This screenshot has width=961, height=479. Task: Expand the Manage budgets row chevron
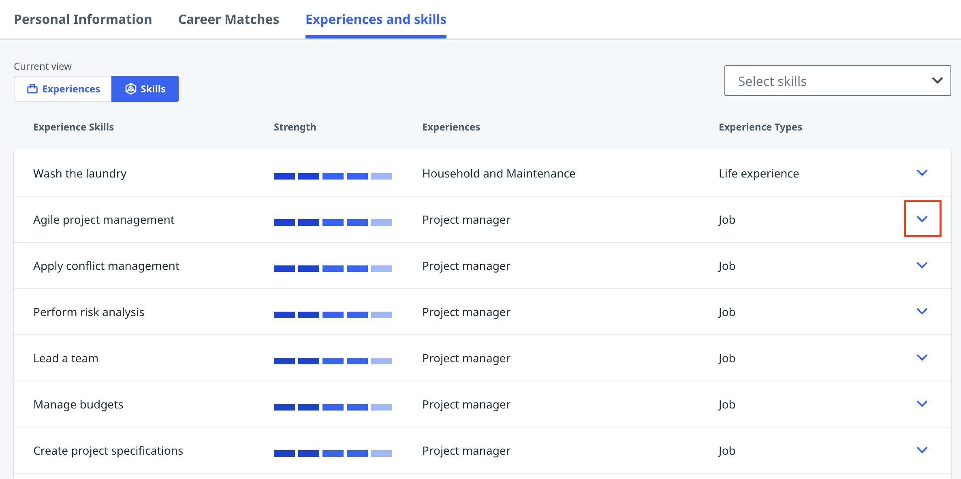922,404
